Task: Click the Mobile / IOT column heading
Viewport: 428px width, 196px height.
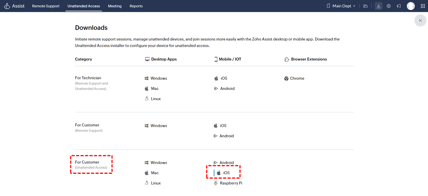Action: [x=228, y=59]
